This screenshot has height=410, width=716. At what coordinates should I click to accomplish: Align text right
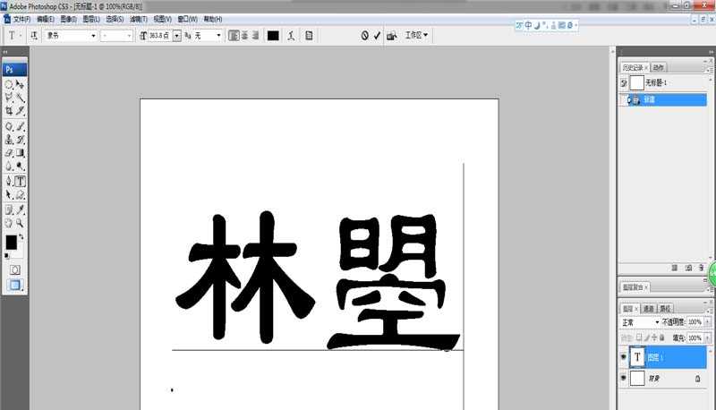[255, 36]
